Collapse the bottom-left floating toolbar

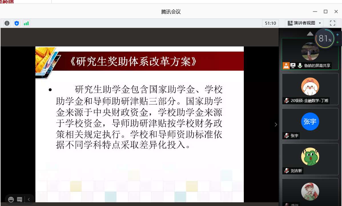(x=29, y=199)
